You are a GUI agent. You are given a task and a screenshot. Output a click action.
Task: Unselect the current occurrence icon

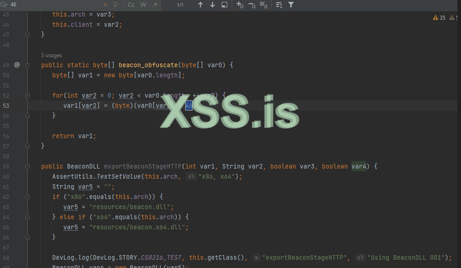tap(252, 5)
